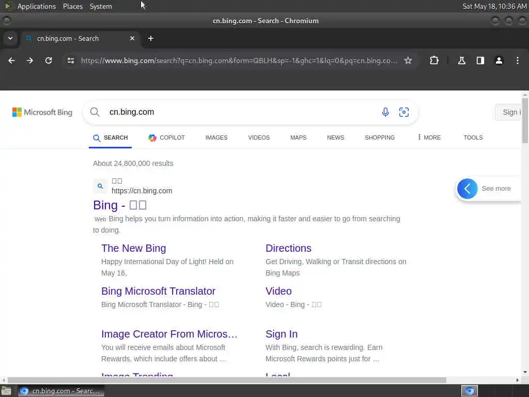Close the cn.bing.com Search tab
This screenshot has width=529, height=397.
pos(132,38)
